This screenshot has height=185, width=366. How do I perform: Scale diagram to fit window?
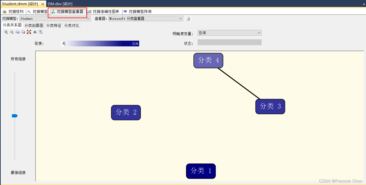tap(29, 32)
